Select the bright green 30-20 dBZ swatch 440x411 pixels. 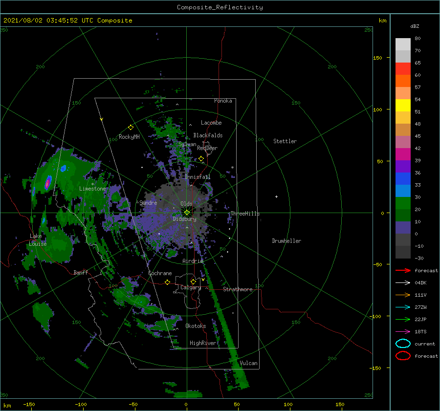pyautogui.click(x=403, y=203)
